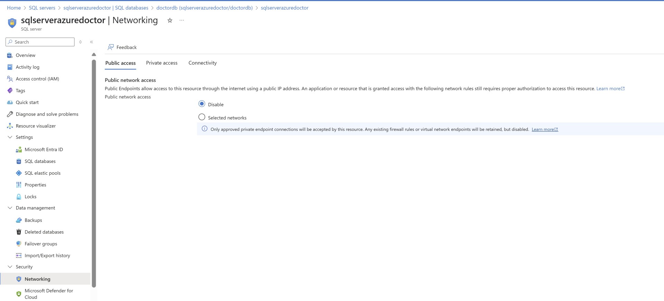Click the last sqlserverazuredoctor breadcrumb
Viewport: 664px width, 301px height.
click(x=285, y=8)
